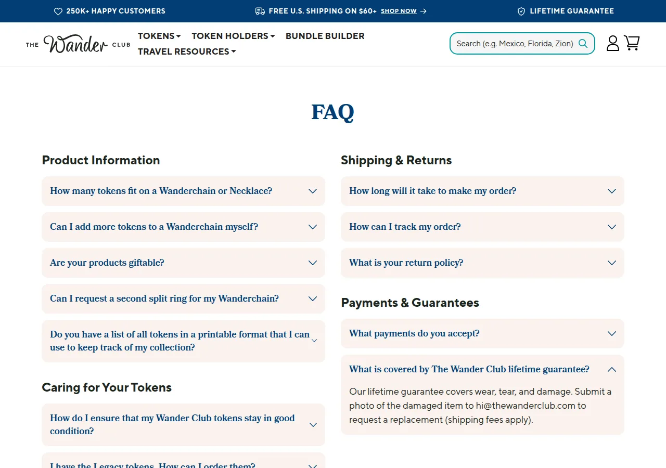The image size is (666, 468).
Task: Expand 'How many tokens fit on a Wanderchain' question
Action: (x=183, y=191)
